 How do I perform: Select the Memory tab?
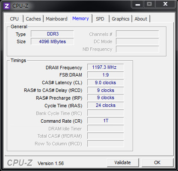click(x=80, y=18)
